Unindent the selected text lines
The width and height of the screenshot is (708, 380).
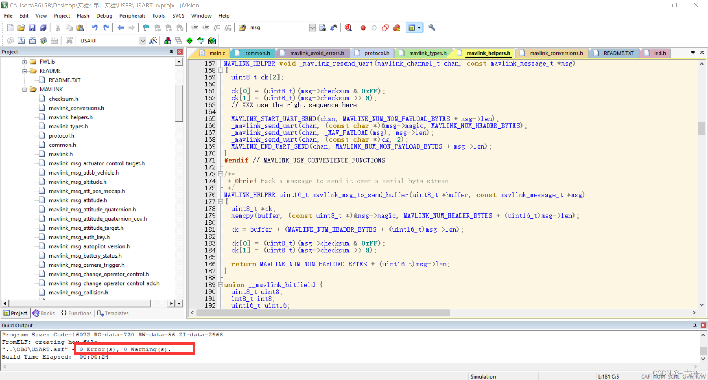[206, 28]
